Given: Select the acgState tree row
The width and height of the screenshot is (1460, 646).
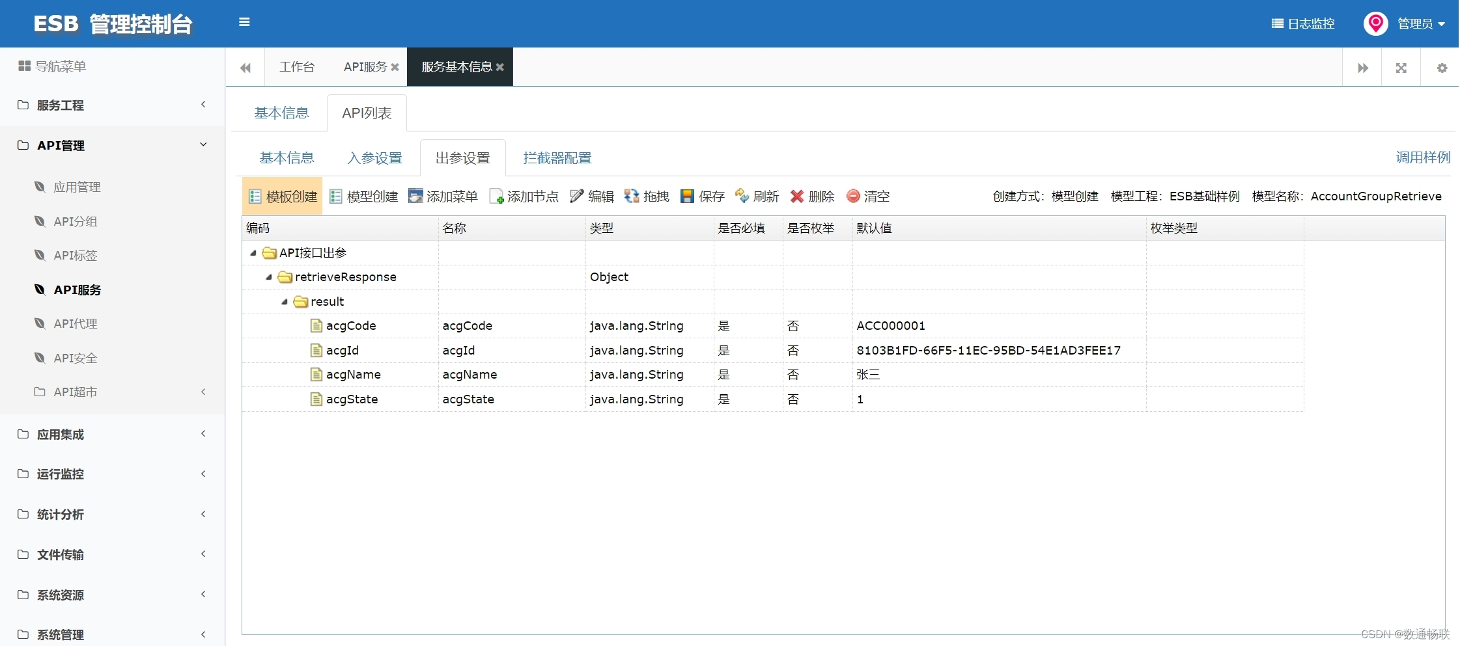Looking at the screenshot, I should tap(772, 399).
